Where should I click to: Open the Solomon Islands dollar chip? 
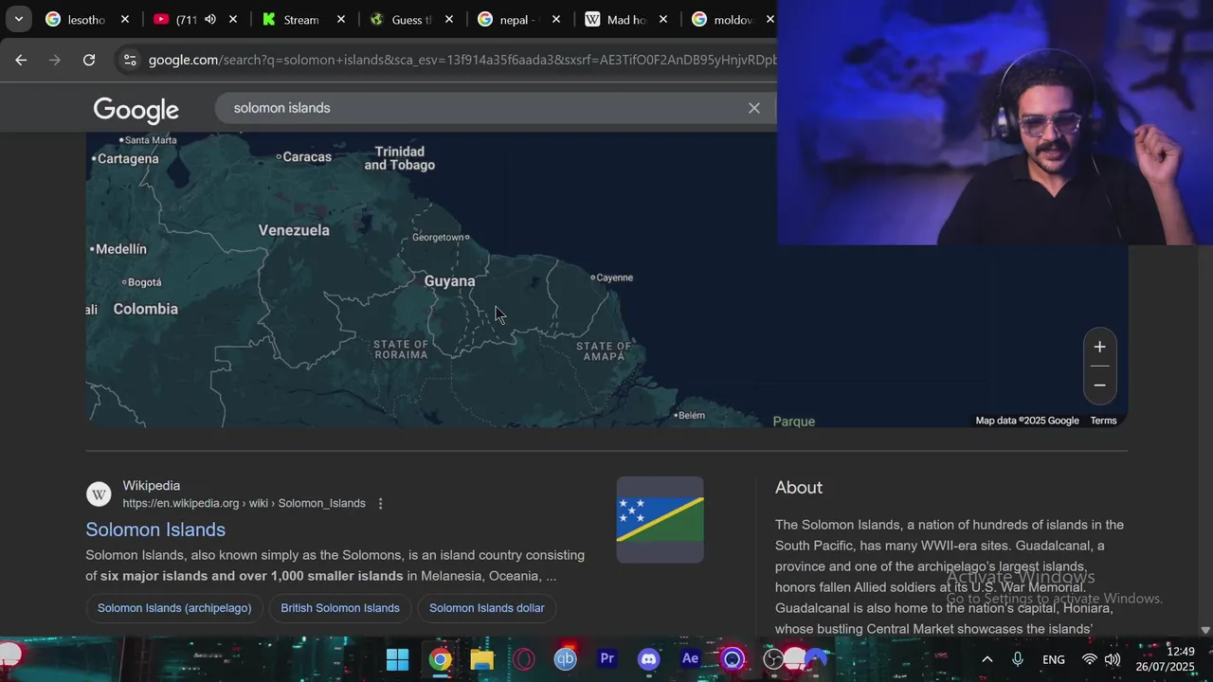point(487,608)
